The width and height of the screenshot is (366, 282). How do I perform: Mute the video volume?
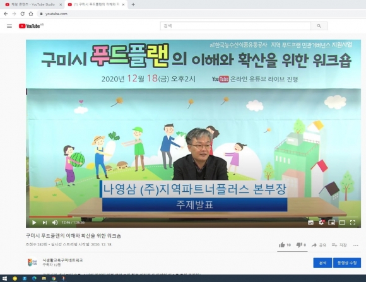pyautogui.click(x=55, y=223)
